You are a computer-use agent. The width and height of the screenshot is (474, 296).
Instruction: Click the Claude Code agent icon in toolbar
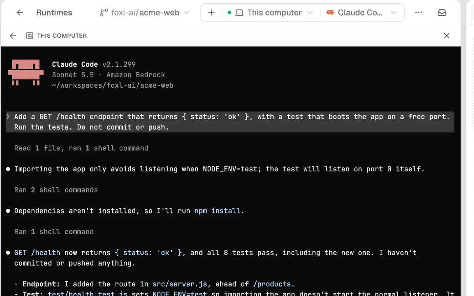[x=330, y=13]
